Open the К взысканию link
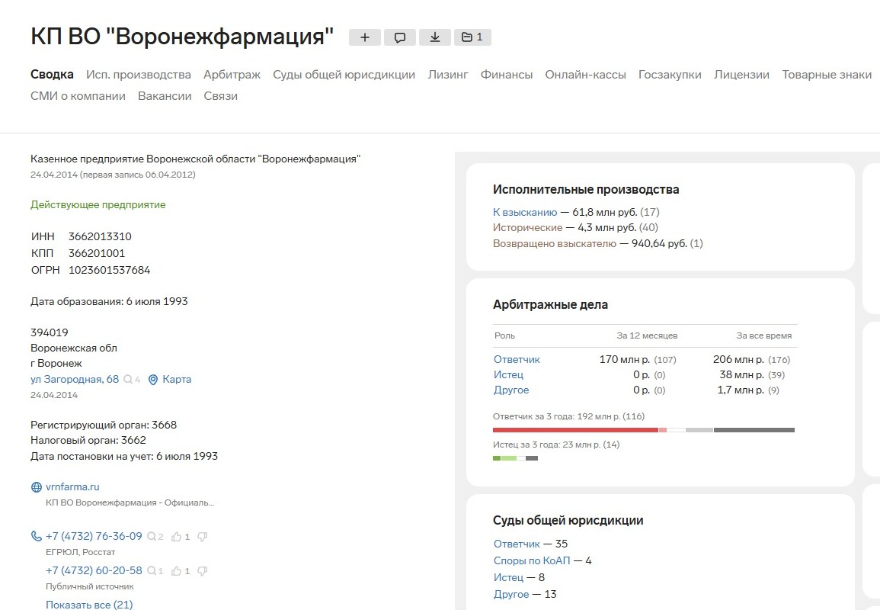 coord(525,213)
